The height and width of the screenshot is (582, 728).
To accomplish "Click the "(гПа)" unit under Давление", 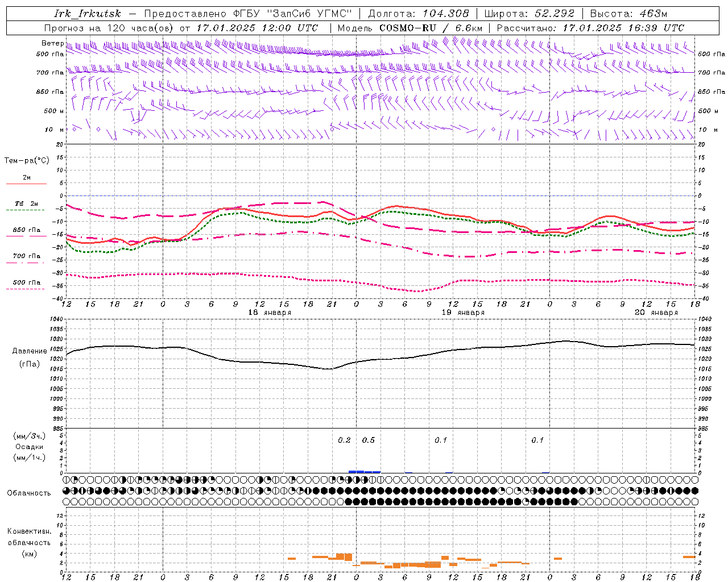I will click(x=30, y=364).
